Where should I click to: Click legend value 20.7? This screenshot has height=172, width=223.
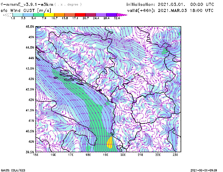pyautogui.click(x=86, y=18)
